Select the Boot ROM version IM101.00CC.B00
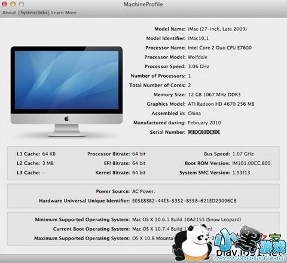Image resolution: width=287 pixels, height=263 pixels. [x=252, y=163]
